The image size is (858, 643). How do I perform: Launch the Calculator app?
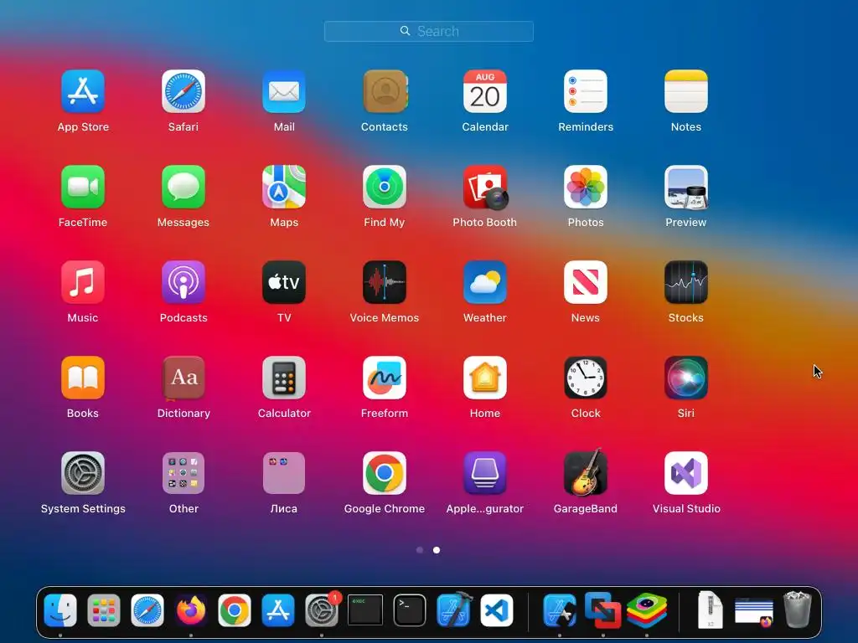(284, 378)
